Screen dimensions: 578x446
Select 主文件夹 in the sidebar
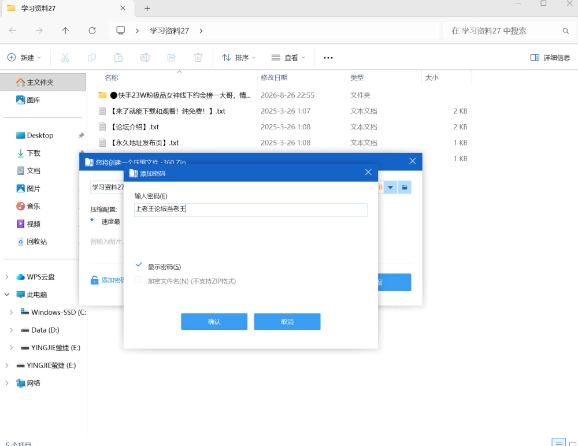tap(43, 82)
